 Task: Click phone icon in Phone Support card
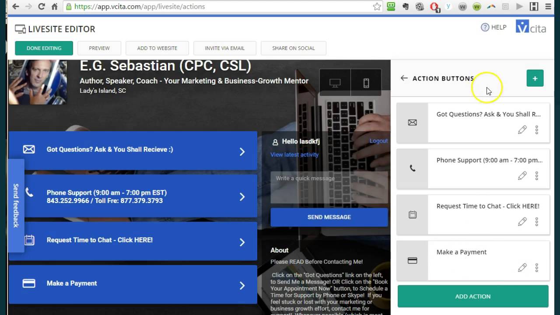[x=412, y=168]
